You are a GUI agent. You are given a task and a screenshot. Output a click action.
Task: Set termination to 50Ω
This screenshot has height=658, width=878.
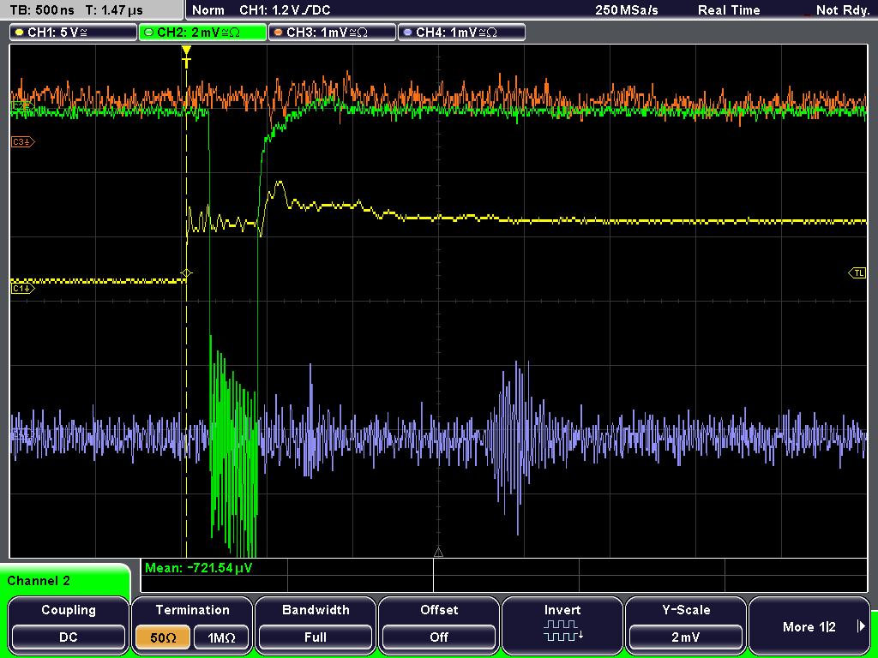tap(163, 637)
